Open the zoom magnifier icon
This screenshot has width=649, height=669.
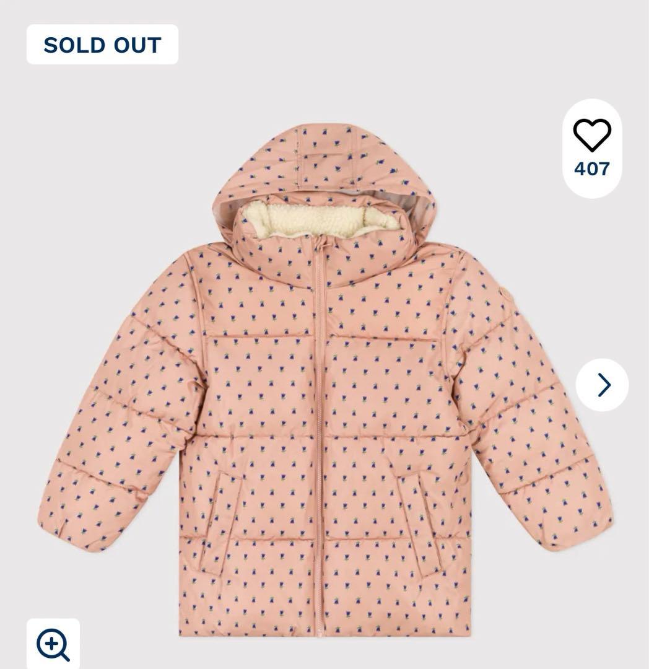click(x=53, y=645)
